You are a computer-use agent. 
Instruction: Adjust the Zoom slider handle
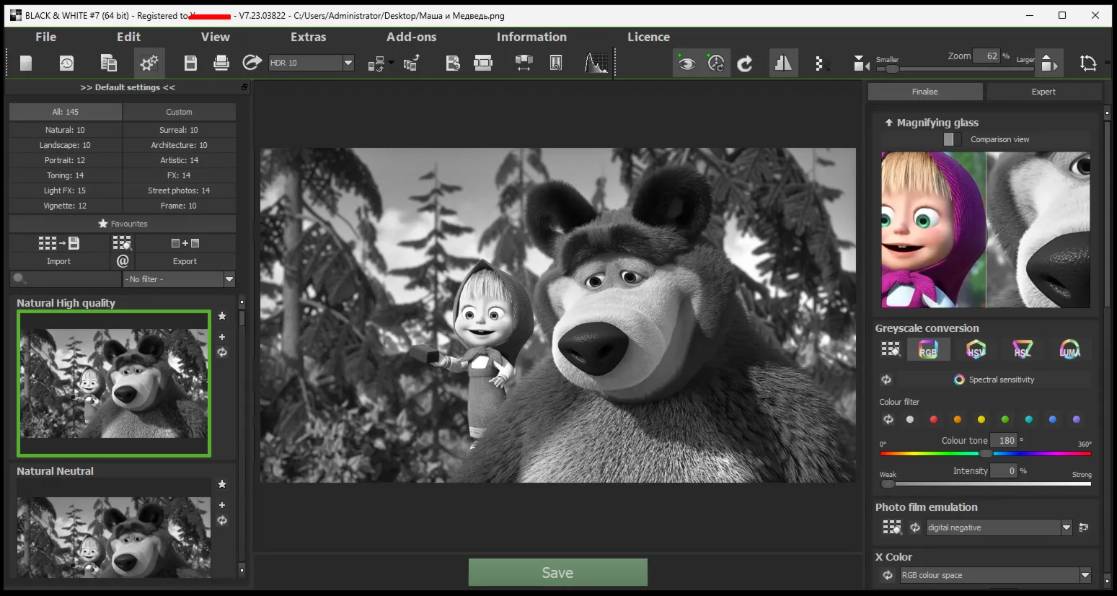click(x=892, y=69)
